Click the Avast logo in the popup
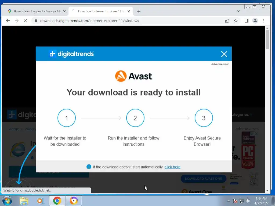The image size is (275, 206). (133, 76)
